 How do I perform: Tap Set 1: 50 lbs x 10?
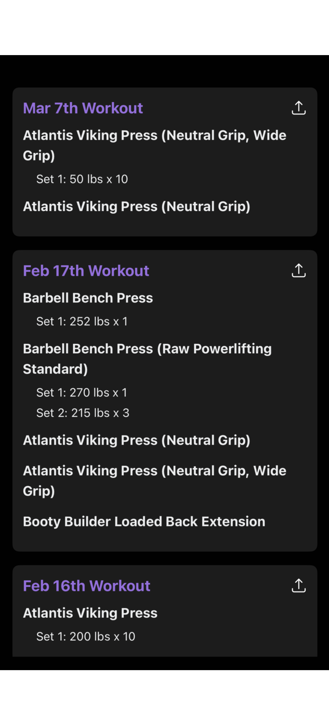(x=82, y=179)
